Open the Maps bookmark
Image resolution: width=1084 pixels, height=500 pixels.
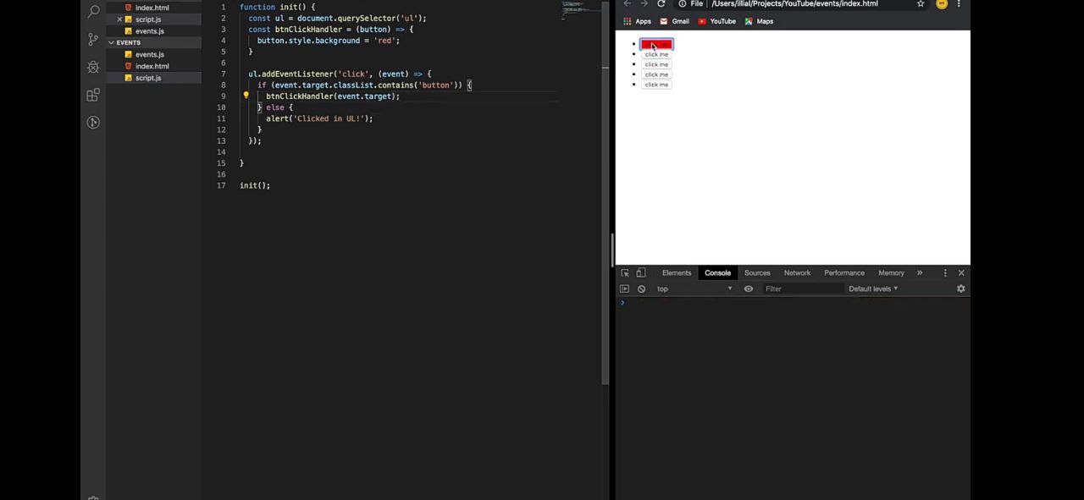coord(759,21)
